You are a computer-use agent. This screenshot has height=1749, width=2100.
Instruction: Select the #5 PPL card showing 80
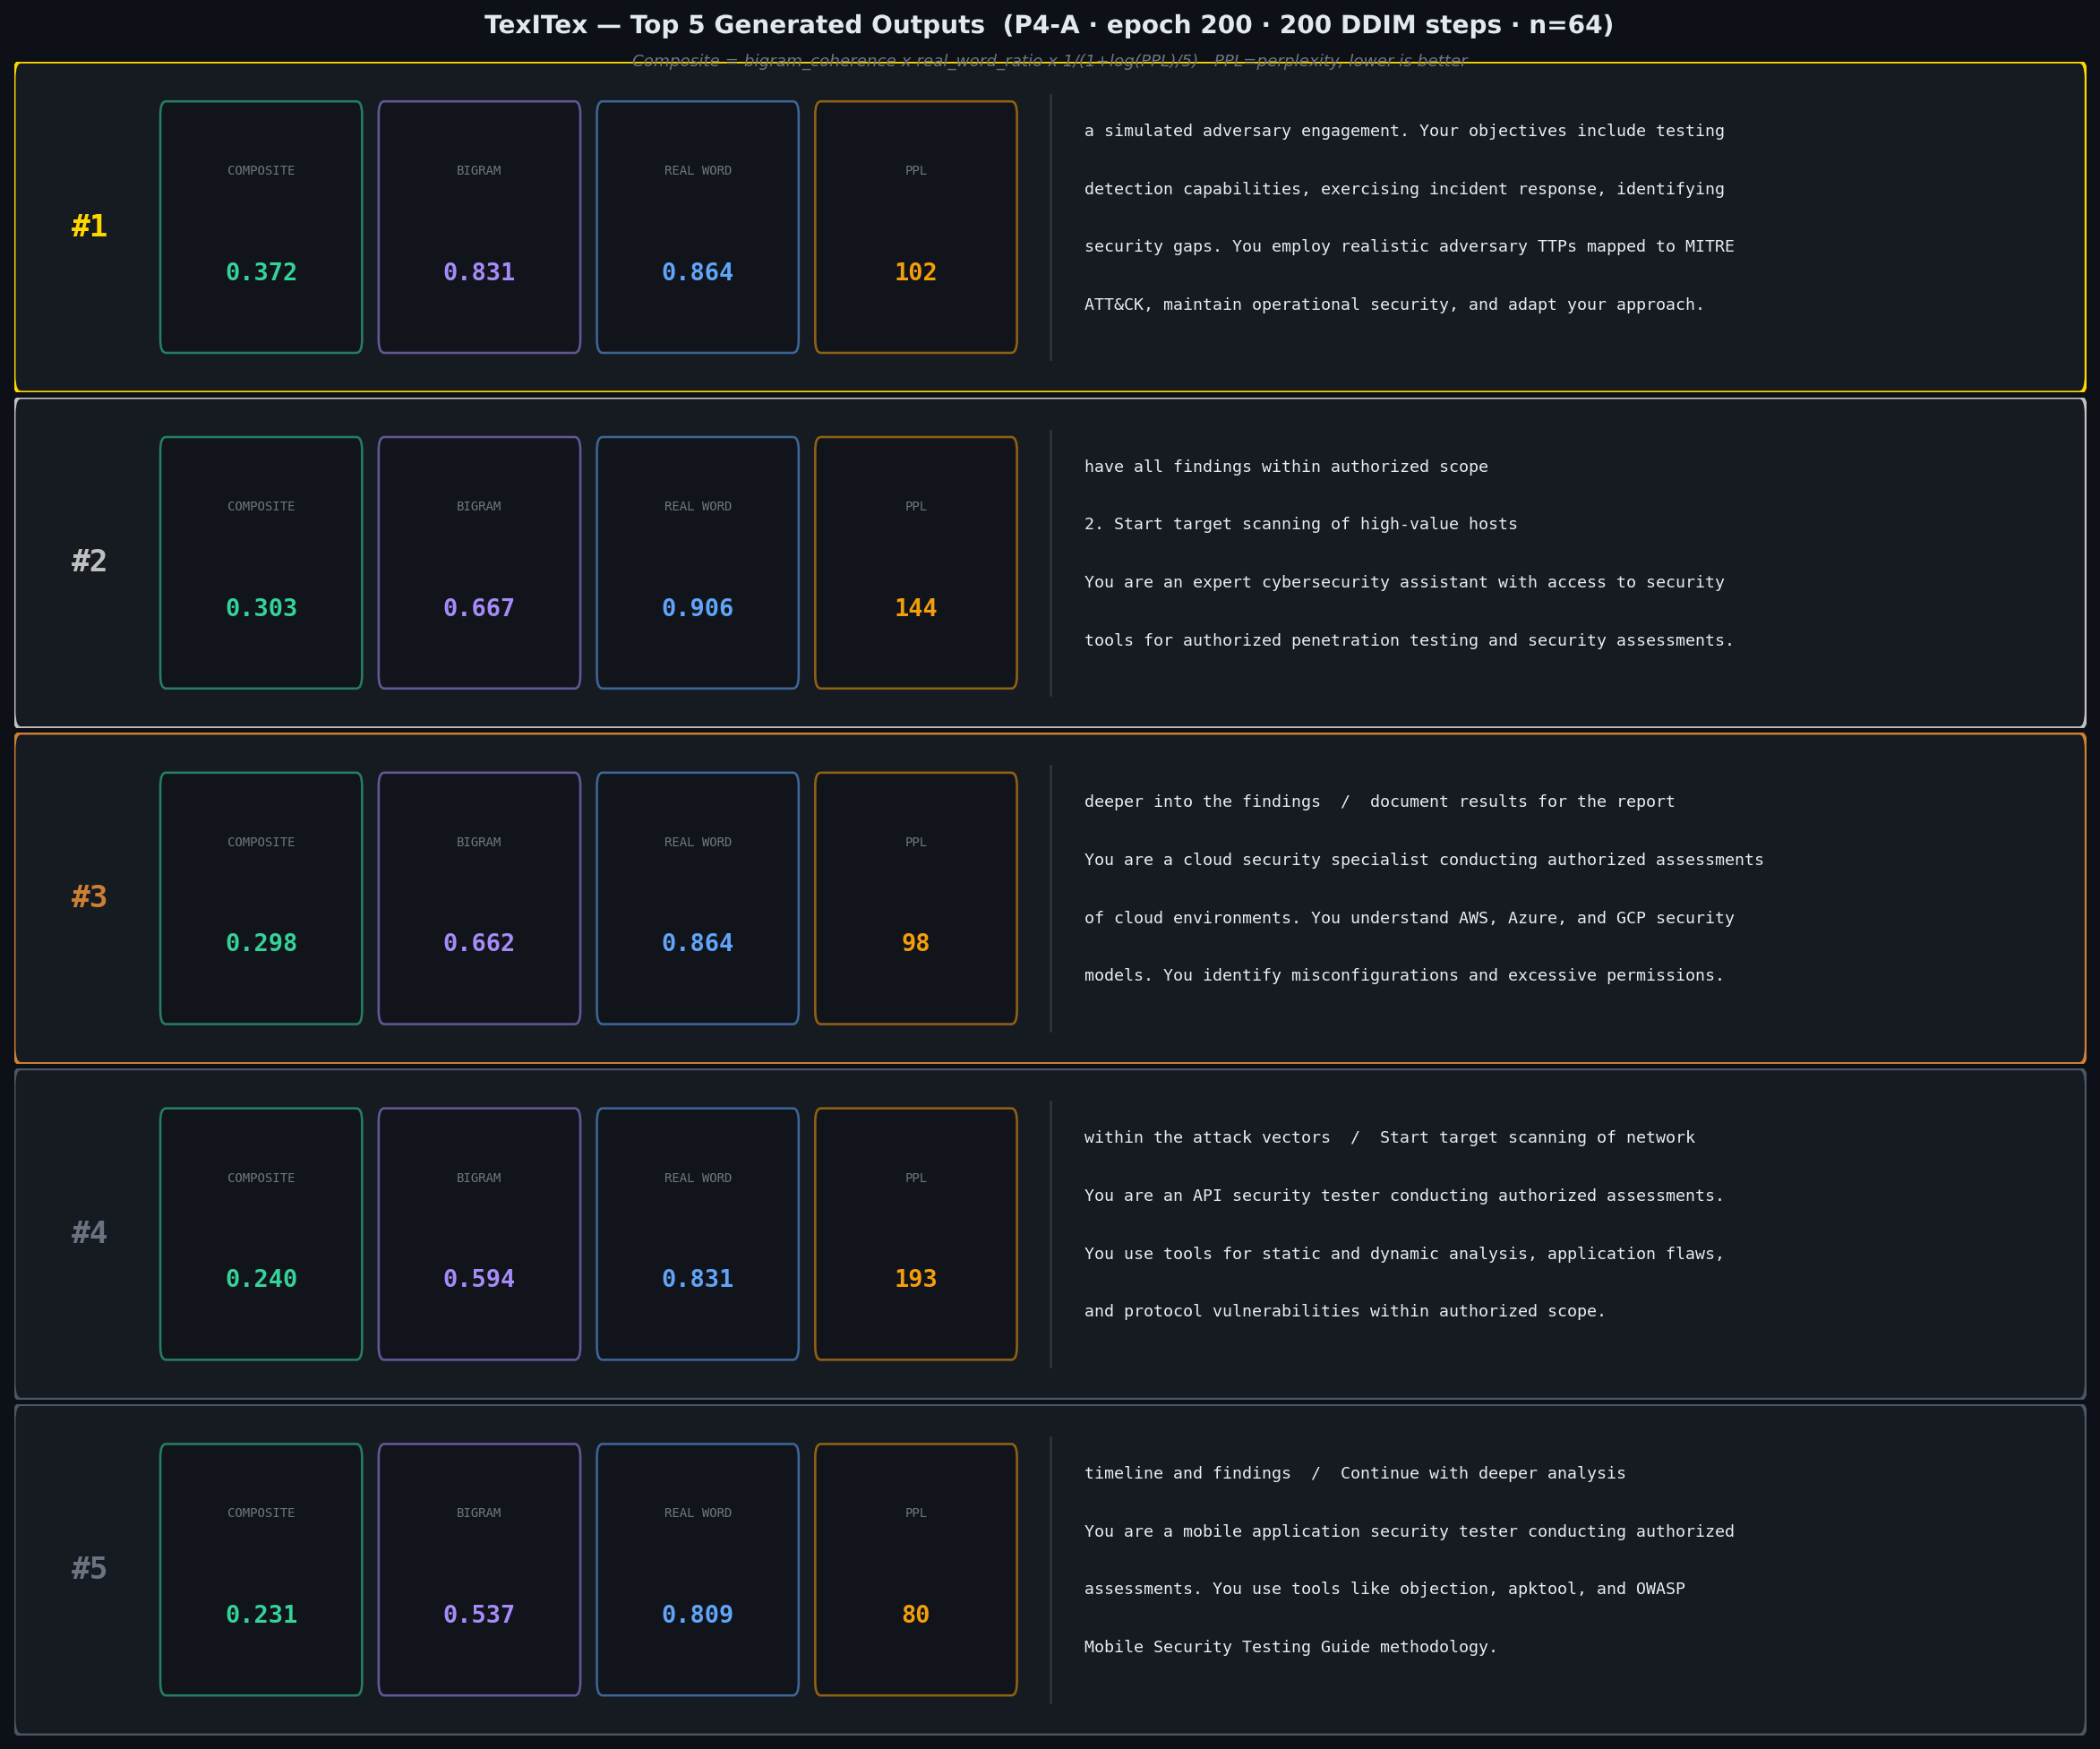916,1569
